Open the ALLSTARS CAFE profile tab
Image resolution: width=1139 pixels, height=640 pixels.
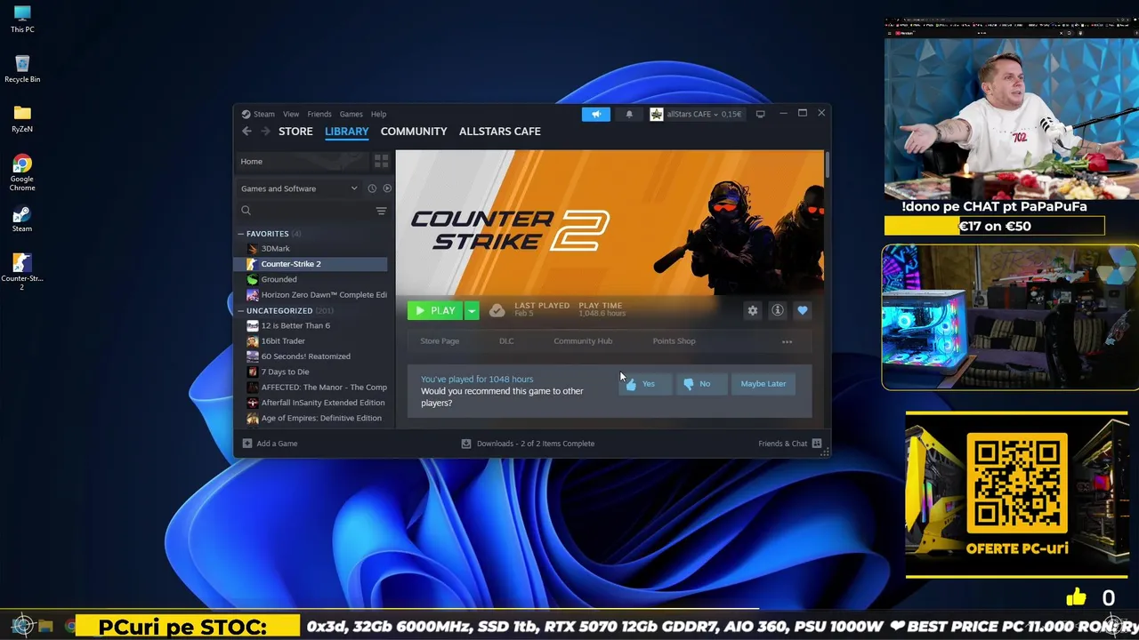(499, 132)
